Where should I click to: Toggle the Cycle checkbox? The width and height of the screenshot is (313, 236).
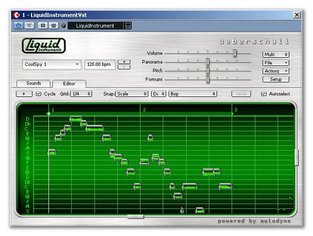(38, 94)
